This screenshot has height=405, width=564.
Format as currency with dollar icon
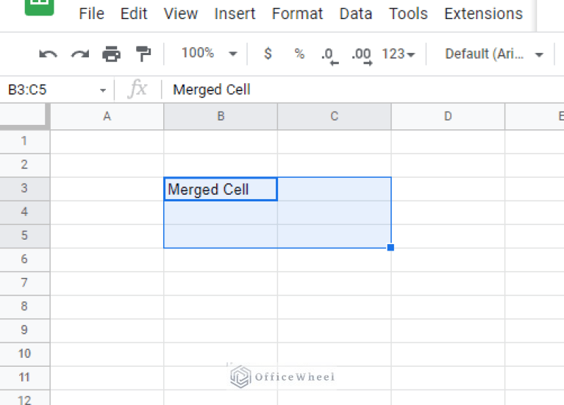coord(268,54)
